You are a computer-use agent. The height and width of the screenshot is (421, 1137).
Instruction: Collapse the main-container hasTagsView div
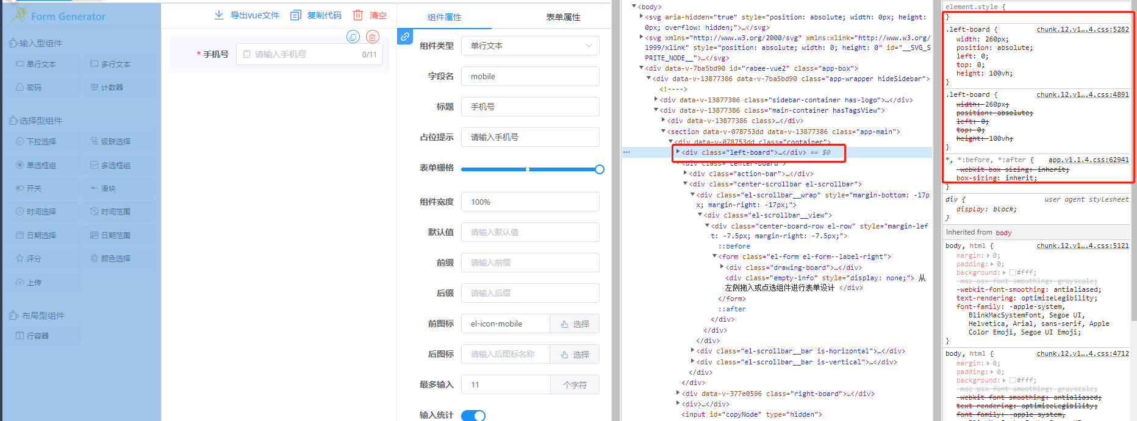656,110
